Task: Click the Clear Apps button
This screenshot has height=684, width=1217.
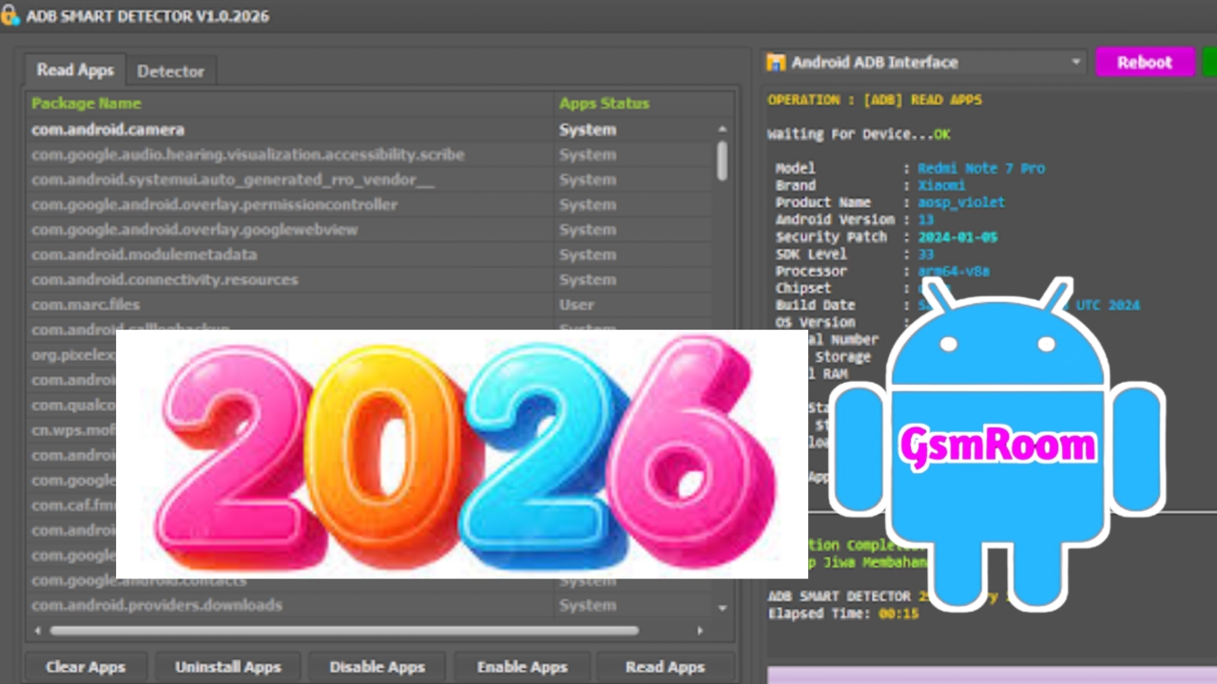Action: (86, 667)
